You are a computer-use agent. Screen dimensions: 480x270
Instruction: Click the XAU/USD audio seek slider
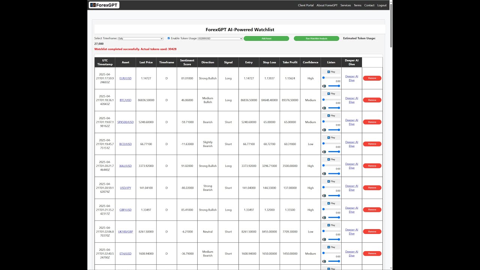(331, 165)
